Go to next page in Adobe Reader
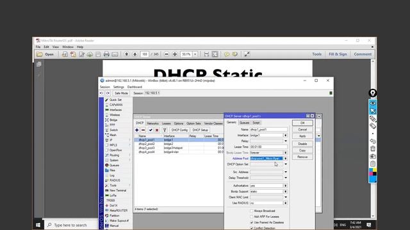 click(x=135, y=54)
